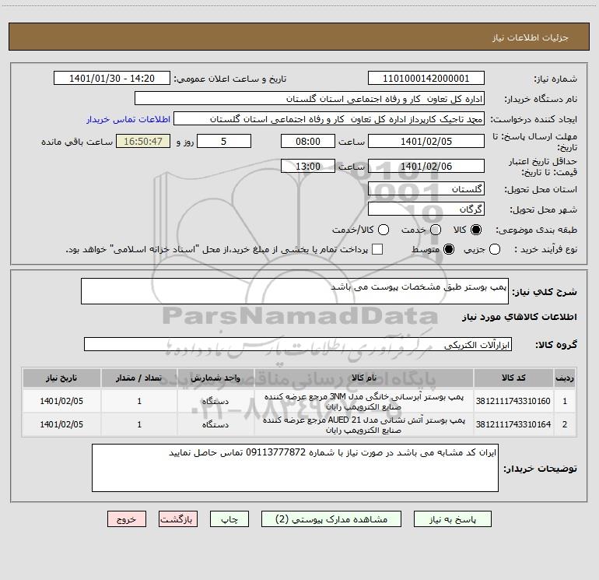
Task: Click the buyer organization name field
Action: click(x=310, y=98)
